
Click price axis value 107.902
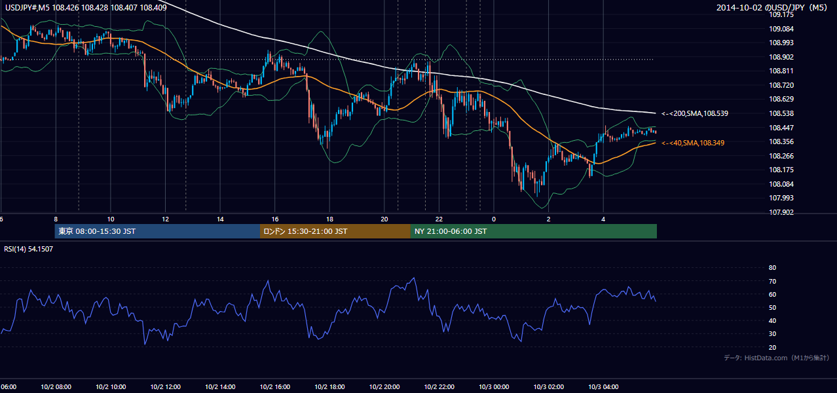(781, 212)
